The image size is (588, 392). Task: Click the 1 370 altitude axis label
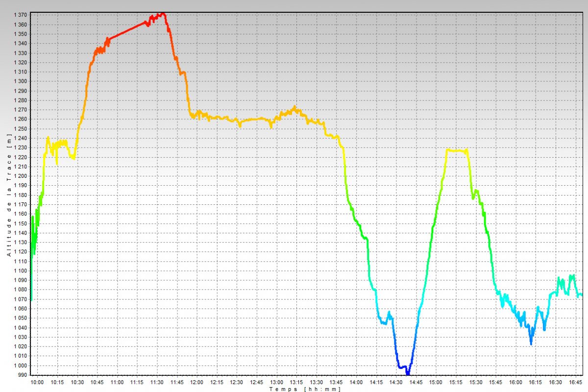pos(20,15)
